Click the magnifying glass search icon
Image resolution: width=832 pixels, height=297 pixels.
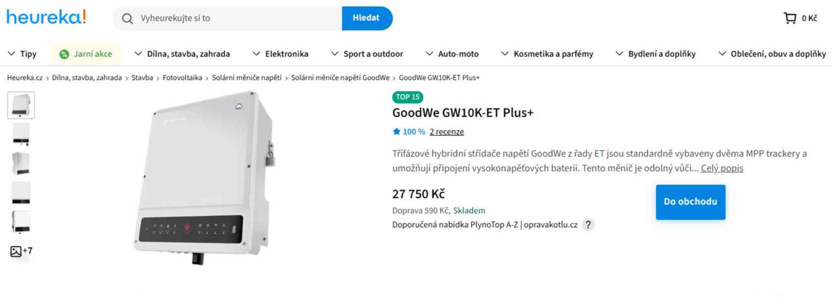127,18
